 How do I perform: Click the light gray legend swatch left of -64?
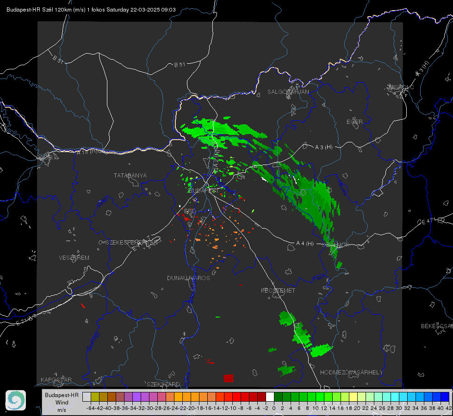[x=87, y=397]
